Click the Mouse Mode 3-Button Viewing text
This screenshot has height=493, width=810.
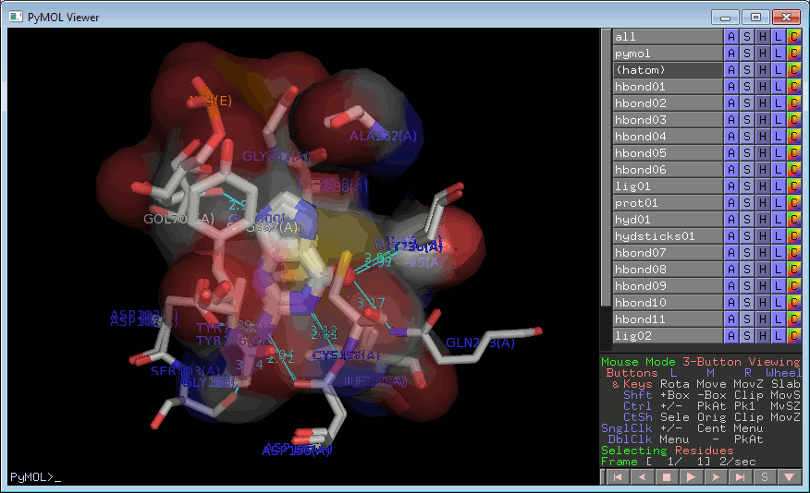(x=700, y=362)
